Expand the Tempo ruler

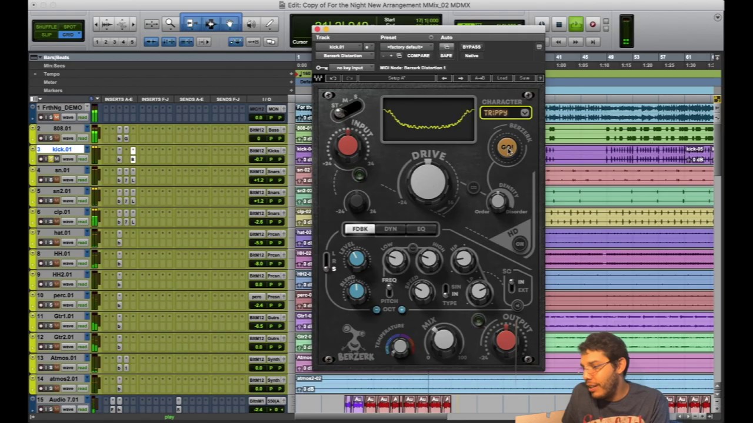pyautogui.click(x=35, y=74)
